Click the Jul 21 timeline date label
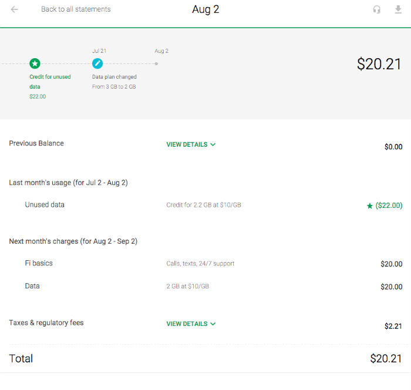Image resolution: width=411 pixels, height=390 pixels. (99, 51)
